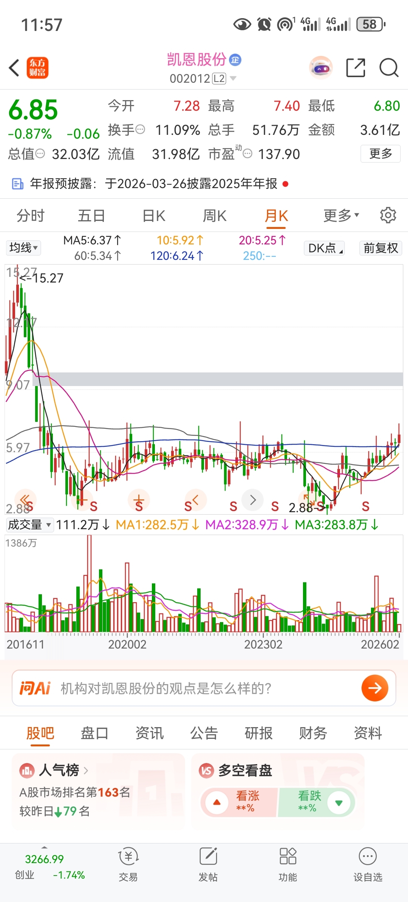Open the 成交量 indicator dropdown
Image resolution: width=408 pixels, height=902 pixels.
29,525
